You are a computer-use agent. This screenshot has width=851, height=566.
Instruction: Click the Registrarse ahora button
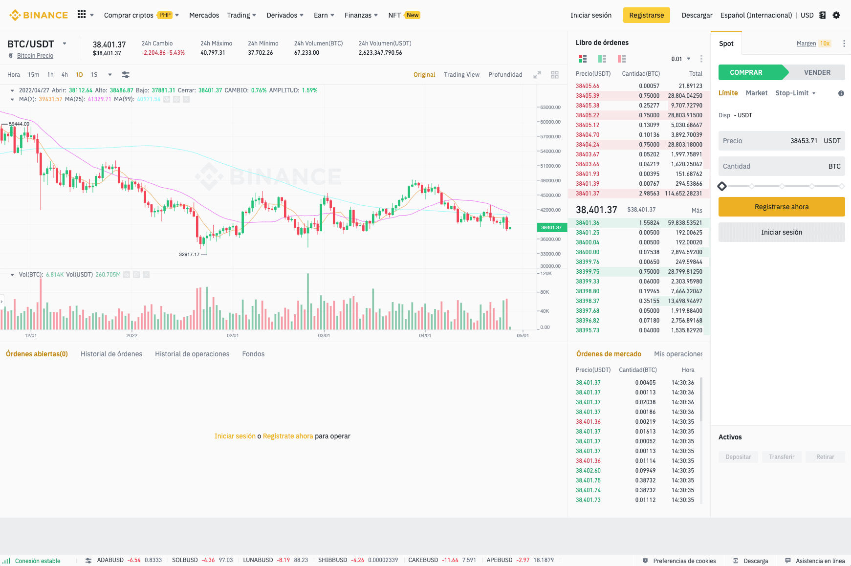pos(782,207)
